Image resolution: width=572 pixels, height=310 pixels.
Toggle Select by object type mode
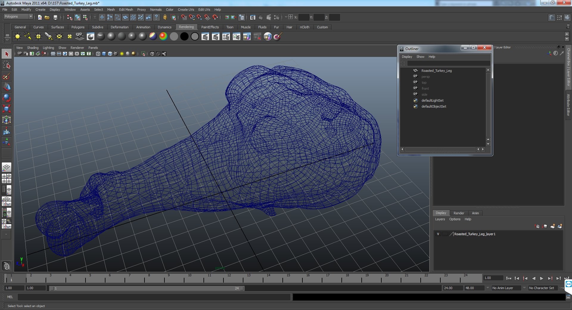coord(77,17)
